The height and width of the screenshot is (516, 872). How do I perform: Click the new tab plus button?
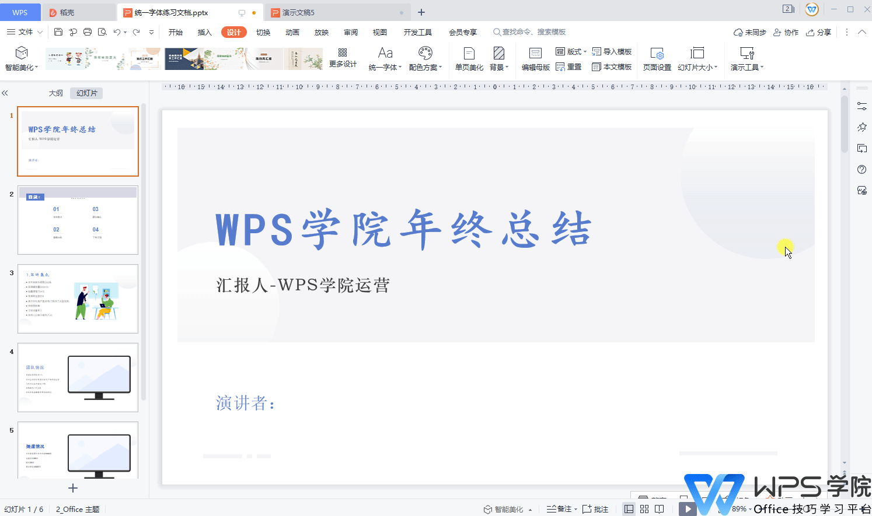pyautogui.click(x=421, y=12)
